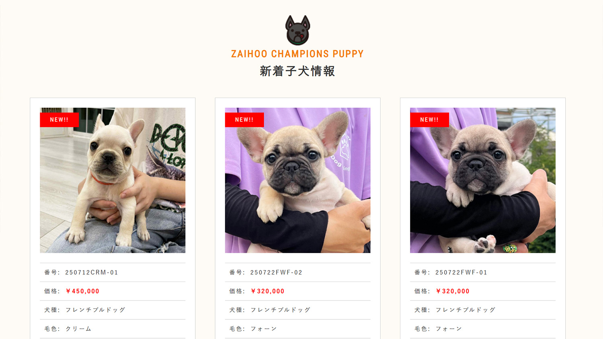Select puppy number 250722FWF-01

(x=461, y=272)
